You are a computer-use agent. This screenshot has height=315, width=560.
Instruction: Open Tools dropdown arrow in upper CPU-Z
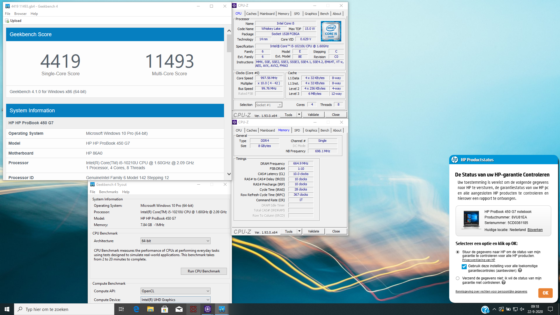tap(299, 115)
